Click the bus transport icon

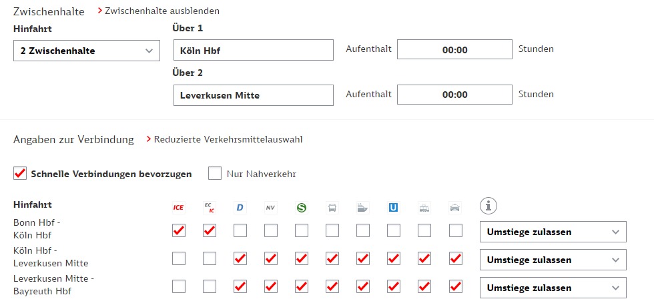point(332,207)
